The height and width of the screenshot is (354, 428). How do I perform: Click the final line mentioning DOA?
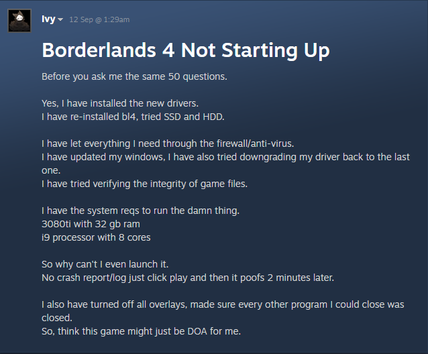pyautogui.click(x=142, y=331)
